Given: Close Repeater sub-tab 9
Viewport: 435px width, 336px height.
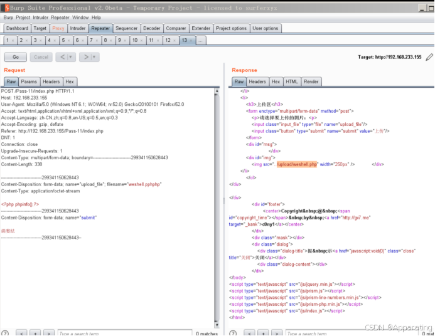Looking at the screenshot, I should pyautogui.click(x=125, y=41).
